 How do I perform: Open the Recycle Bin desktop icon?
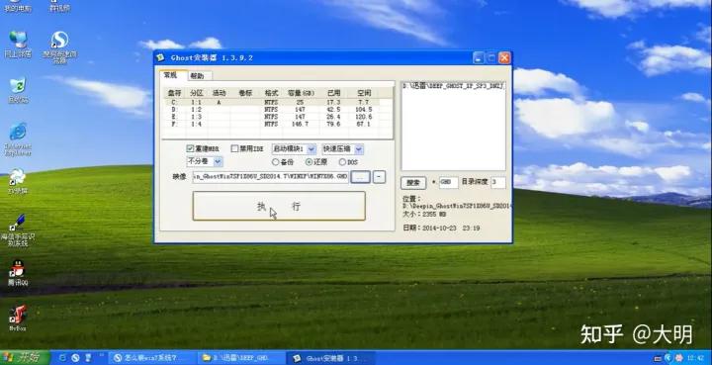18,90
